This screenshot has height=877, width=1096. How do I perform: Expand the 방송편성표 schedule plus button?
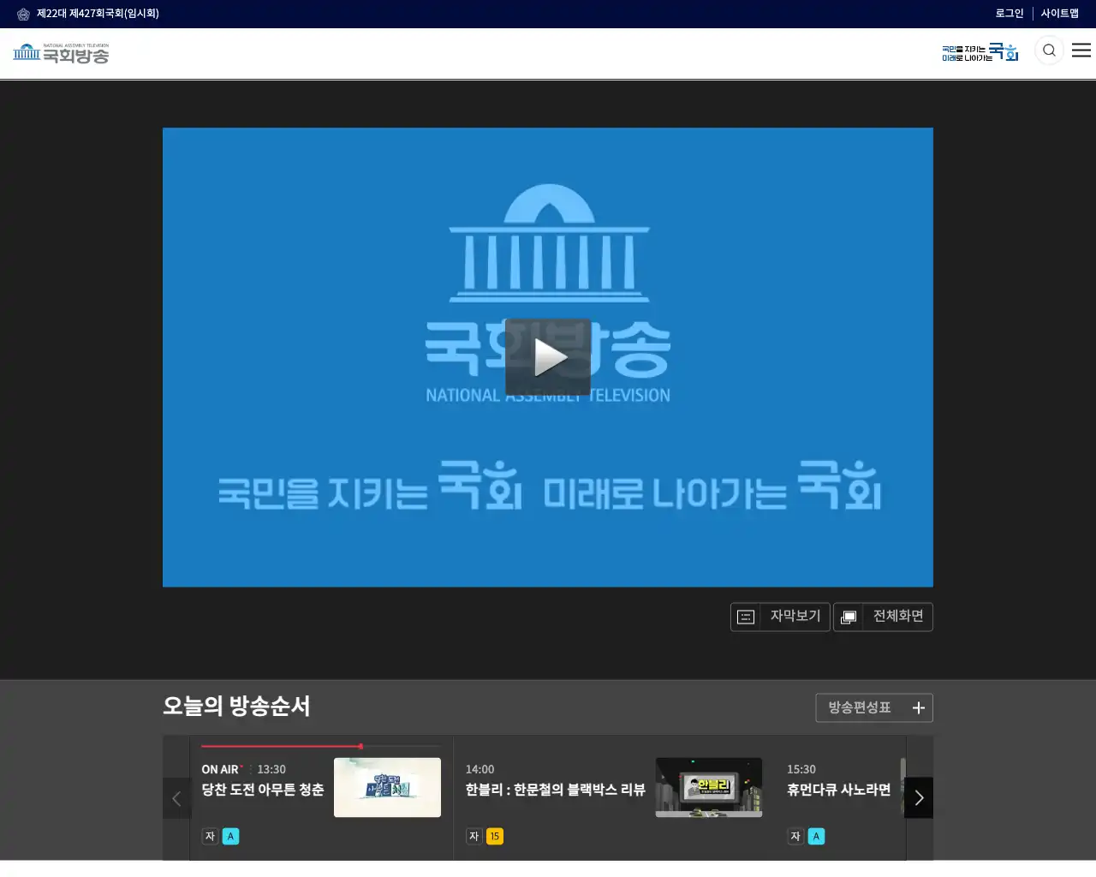click(874, 707)
